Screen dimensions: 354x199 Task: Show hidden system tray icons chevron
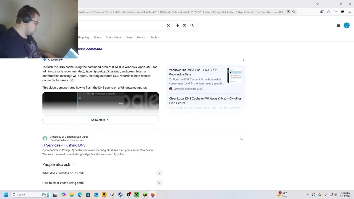pyautogui.click(x=308, y=195)
